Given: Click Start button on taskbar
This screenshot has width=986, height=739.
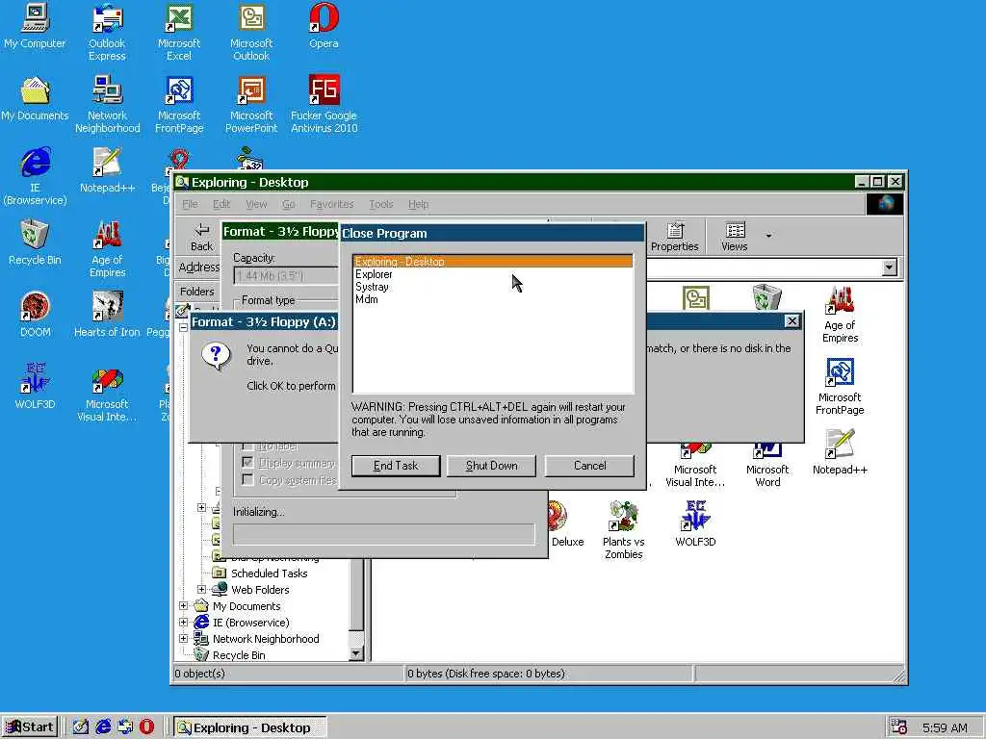Looking at the screenshot, I should (30, 727).
